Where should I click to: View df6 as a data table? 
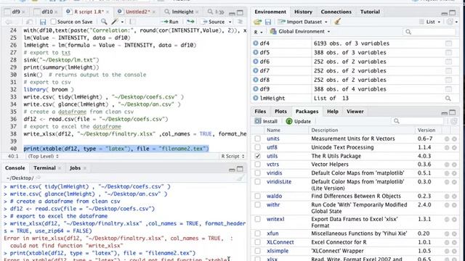(x=448, y=62)
